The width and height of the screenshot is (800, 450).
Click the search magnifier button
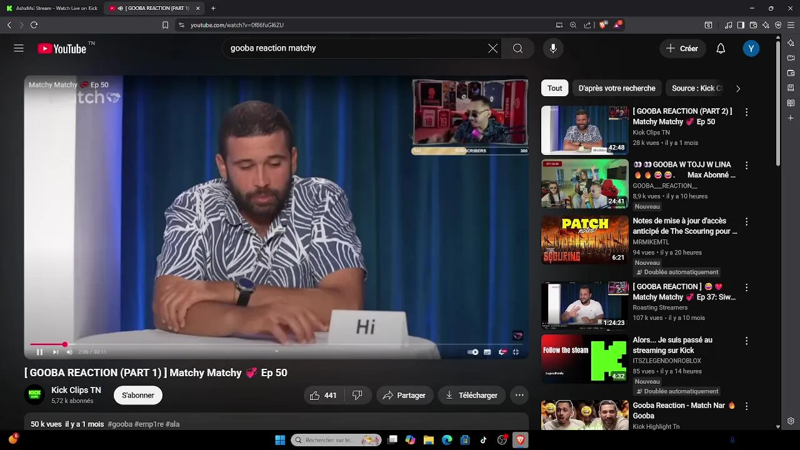point(517,48)
